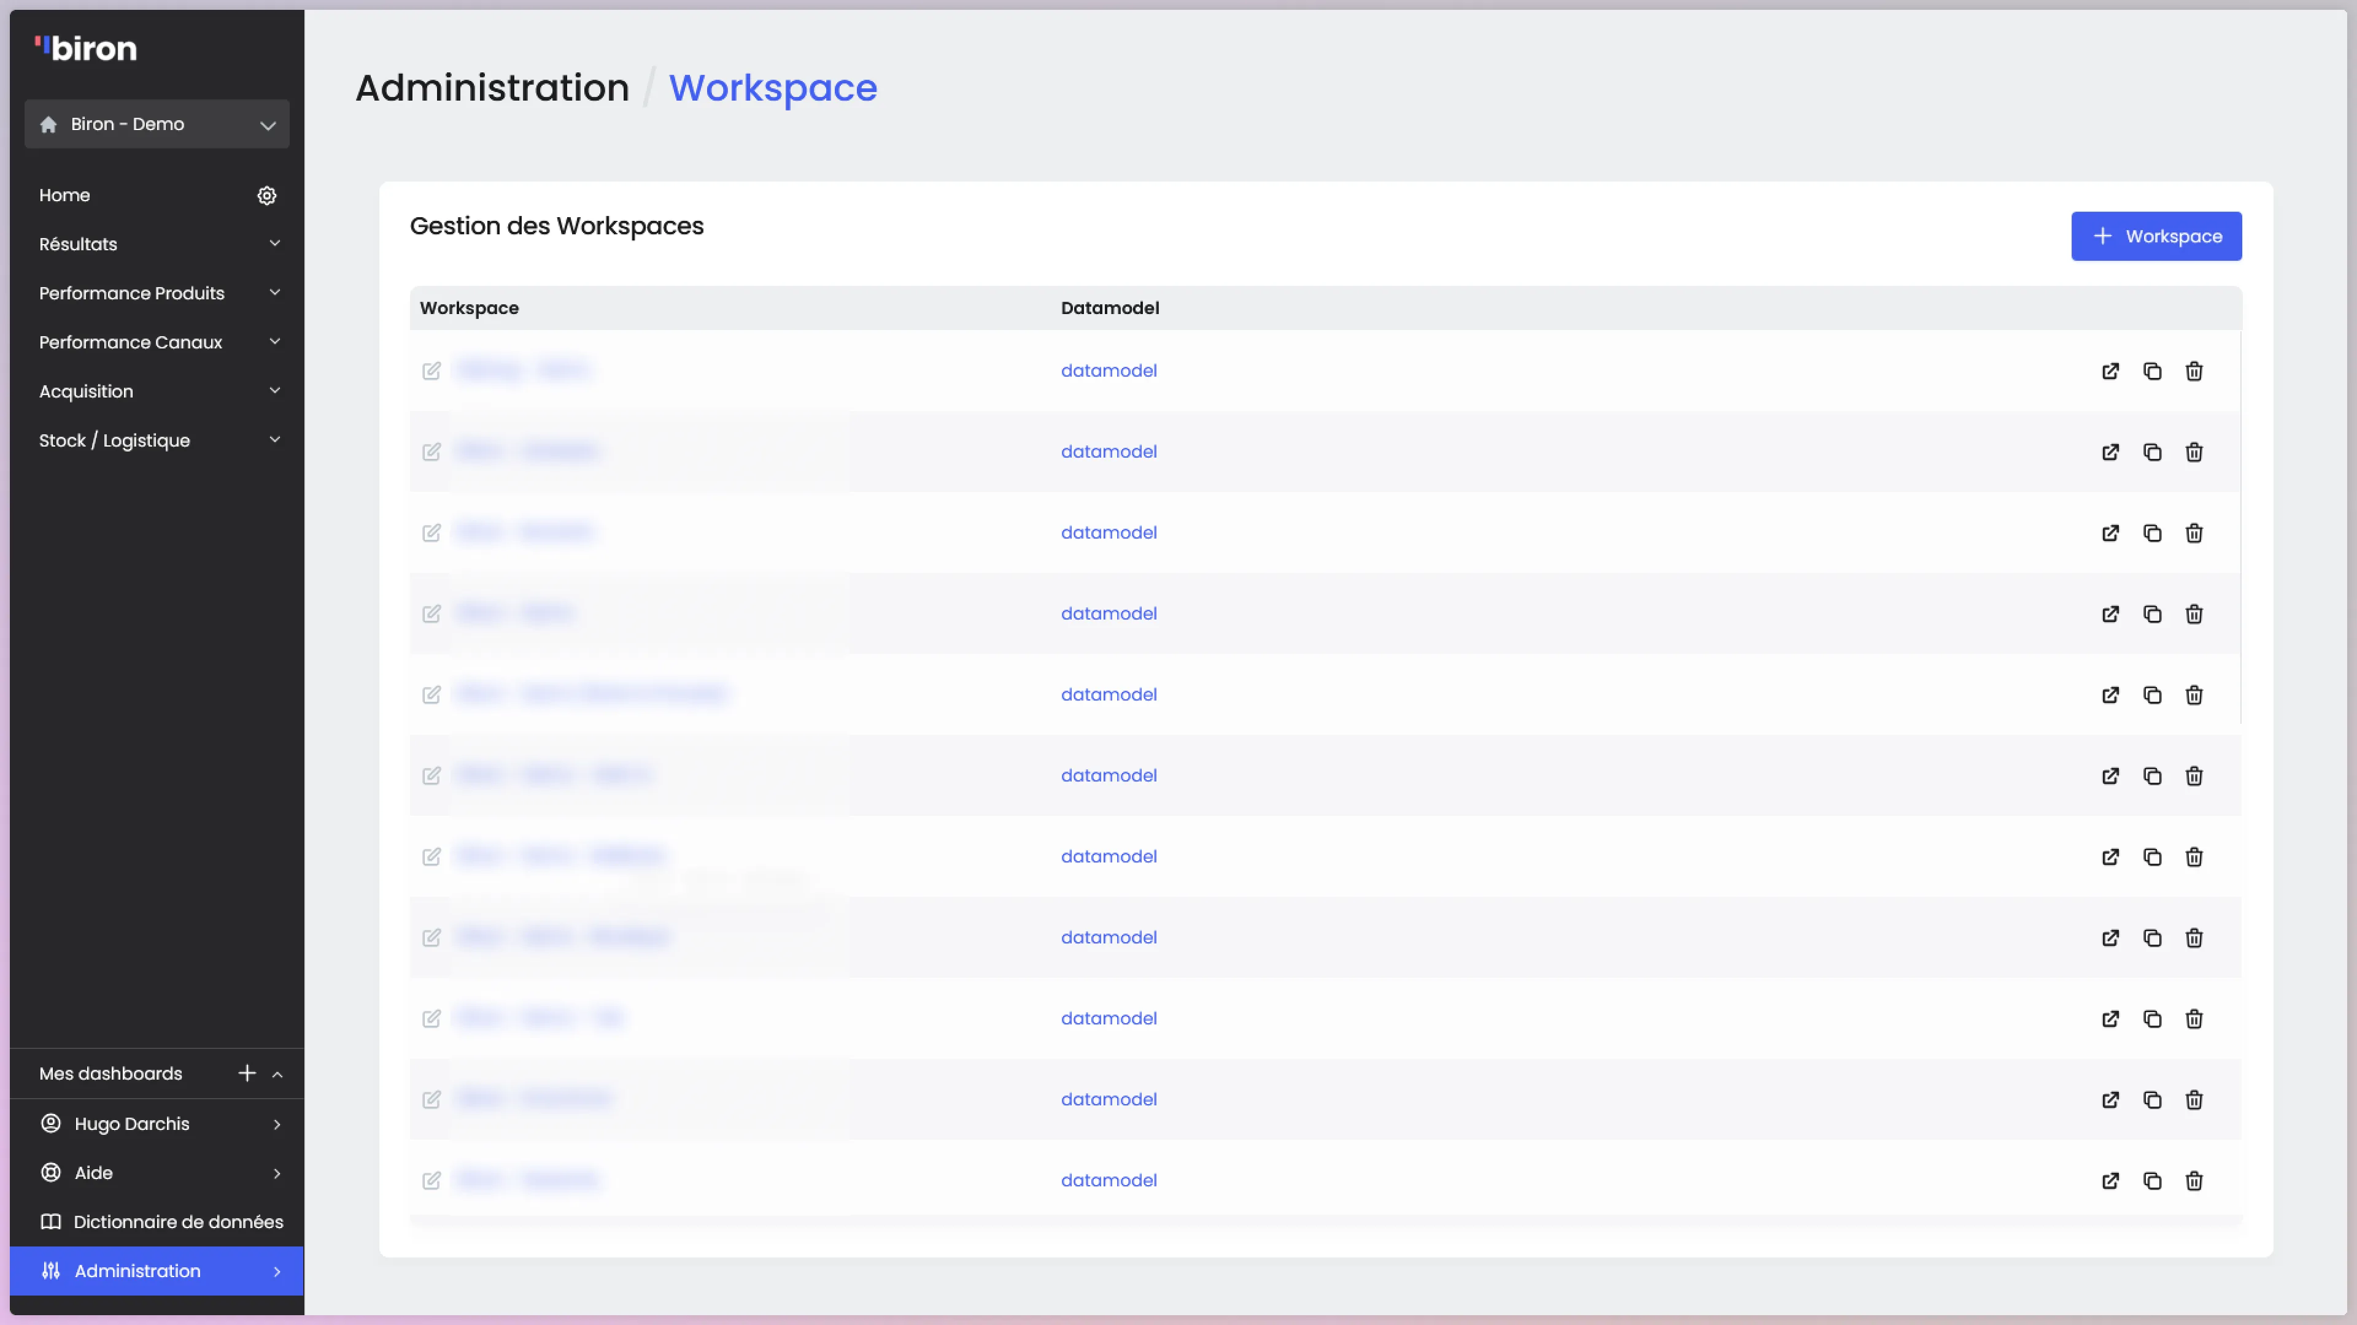Open the datamodel link in the fourth row
This screenshot has height=1325, width=2357.
[x=1109, y=613]
